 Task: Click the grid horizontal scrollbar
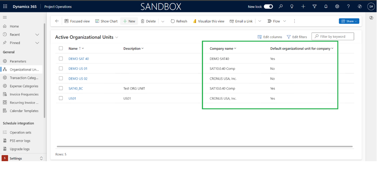205,147
